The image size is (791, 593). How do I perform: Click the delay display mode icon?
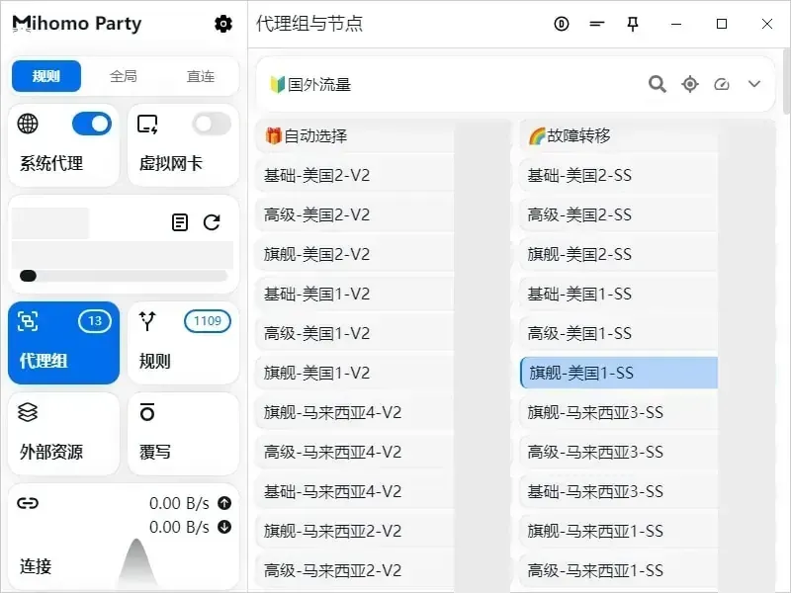pyautogui.click(x=561, y=24)
